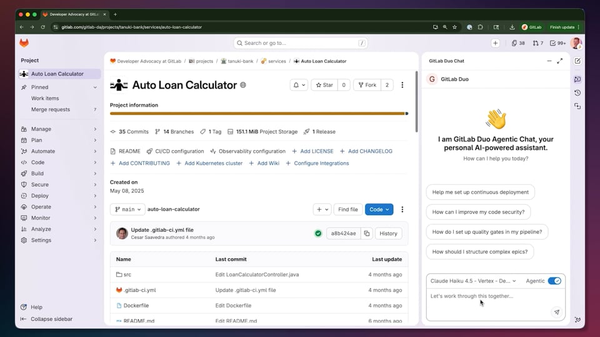This screenshot has height=337, width=600.
Task: Minimize the GitLab Duo Chat panel
Action: [549, 61]
